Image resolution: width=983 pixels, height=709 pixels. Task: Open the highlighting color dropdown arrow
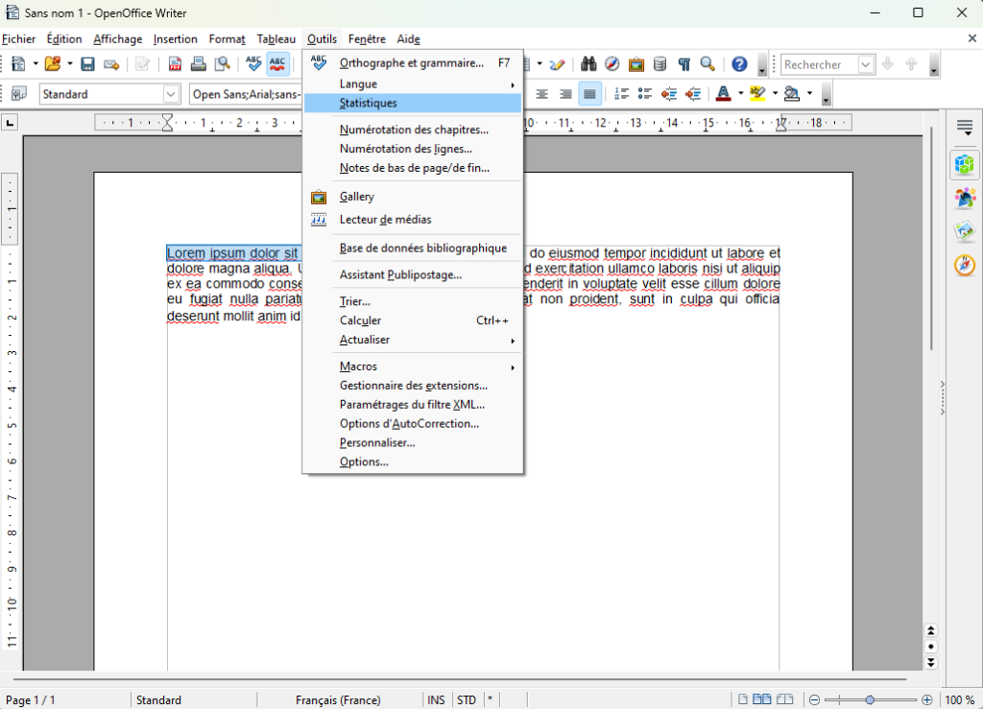[775, 94]
